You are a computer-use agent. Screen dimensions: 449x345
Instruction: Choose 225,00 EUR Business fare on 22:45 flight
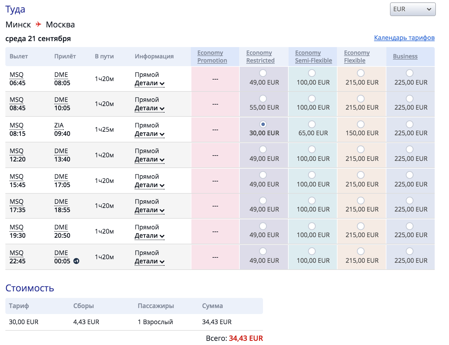point(410,251)
